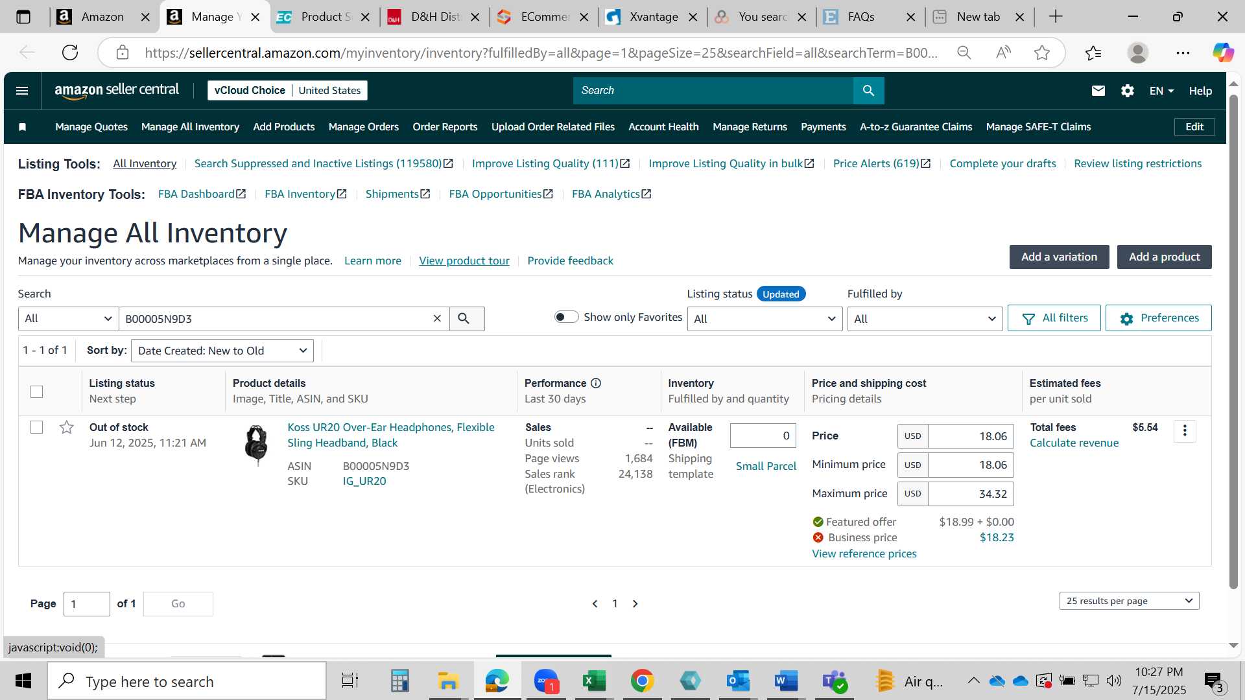Open a new browser tab

pos(1056,17)
